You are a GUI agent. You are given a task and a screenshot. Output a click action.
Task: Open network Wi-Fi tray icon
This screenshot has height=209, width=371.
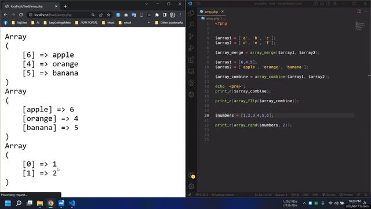click(330, 203)
